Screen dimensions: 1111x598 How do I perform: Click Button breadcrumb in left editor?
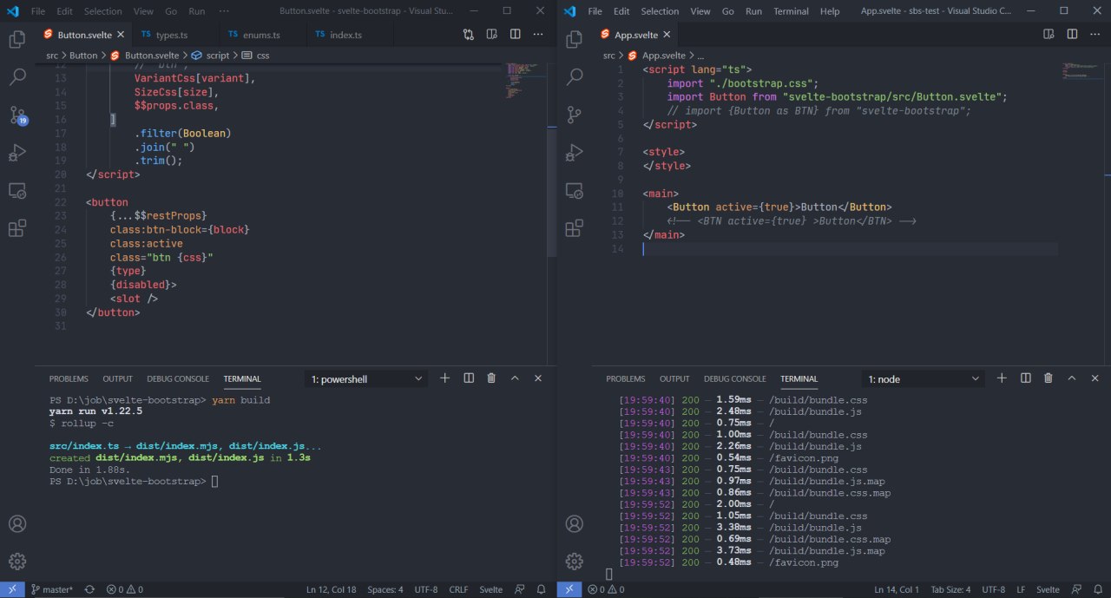pos(83,55)
